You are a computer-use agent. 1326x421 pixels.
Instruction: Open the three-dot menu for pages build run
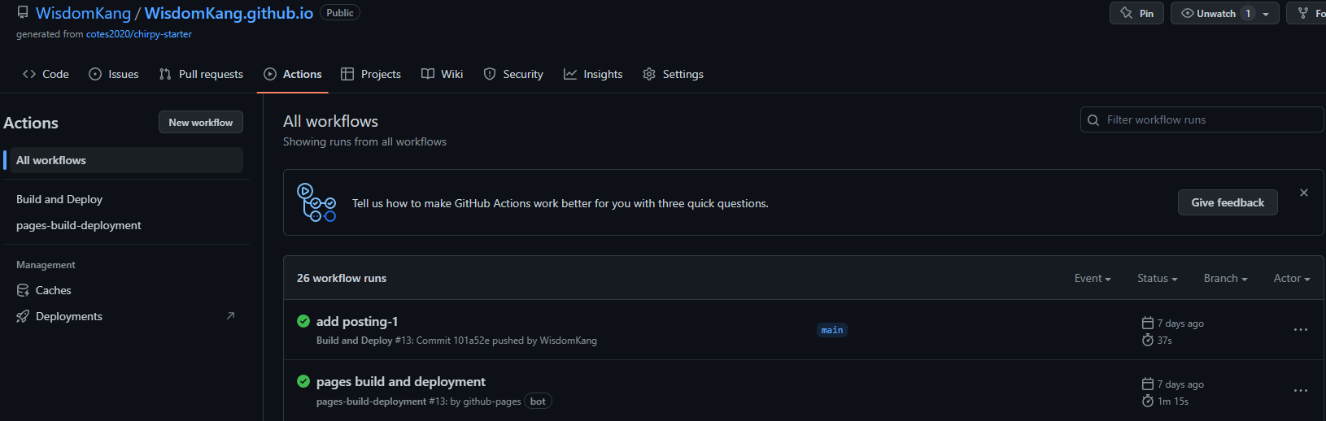pyautogui.click(x=1301, y=391)
